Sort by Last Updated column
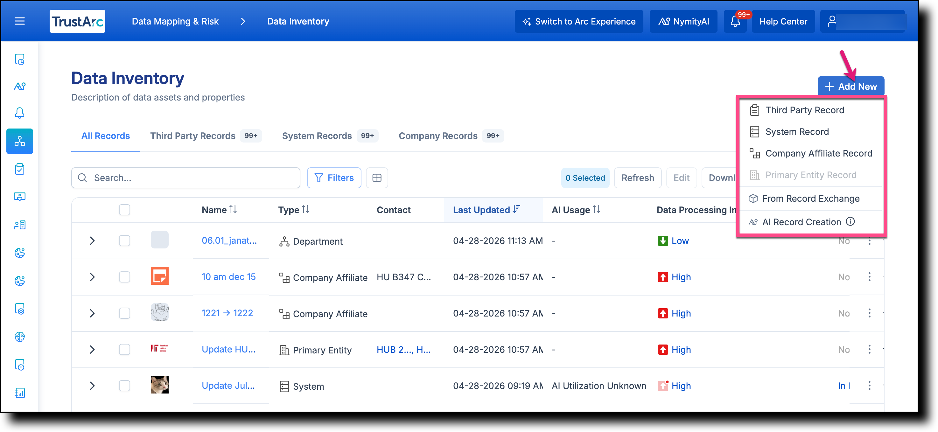The image size is (938, 432). pos(486,210)
